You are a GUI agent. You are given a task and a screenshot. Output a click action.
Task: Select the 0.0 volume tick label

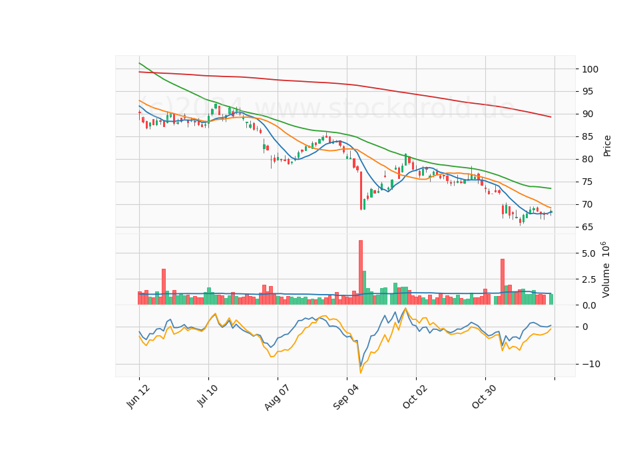click(x=589, y=305)
